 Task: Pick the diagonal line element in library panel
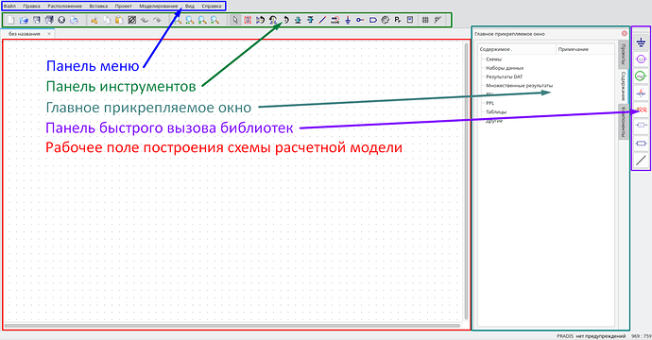641,160
